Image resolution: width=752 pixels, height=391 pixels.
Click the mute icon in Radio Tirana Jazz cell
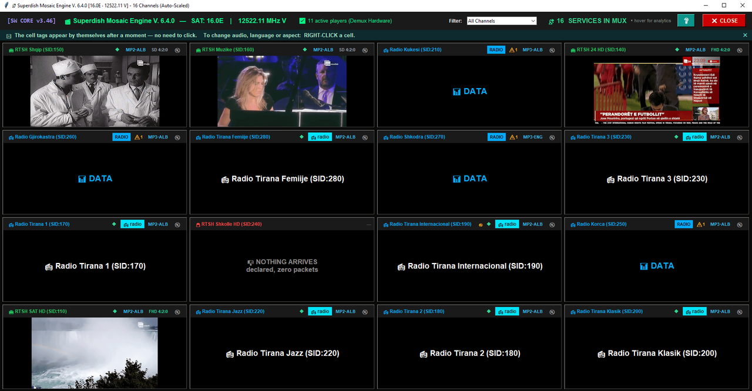(365, 312)
